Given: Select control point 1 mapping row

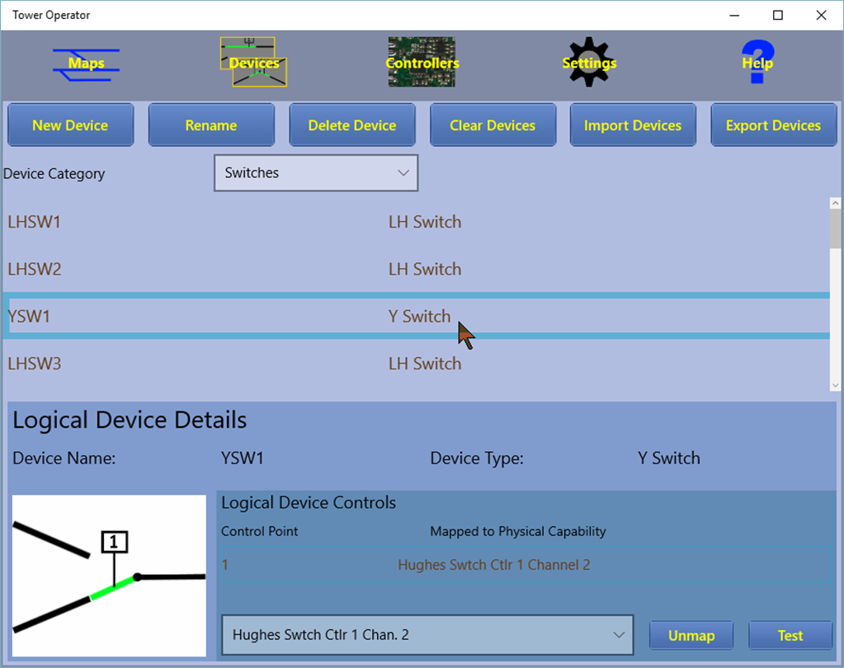Looking at the screenshot, I should tap(526, 565).
